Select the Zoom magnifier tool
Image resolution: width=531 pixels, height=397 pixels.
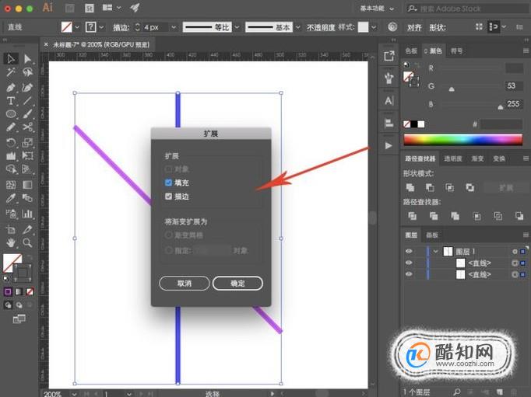click(27, 242)
